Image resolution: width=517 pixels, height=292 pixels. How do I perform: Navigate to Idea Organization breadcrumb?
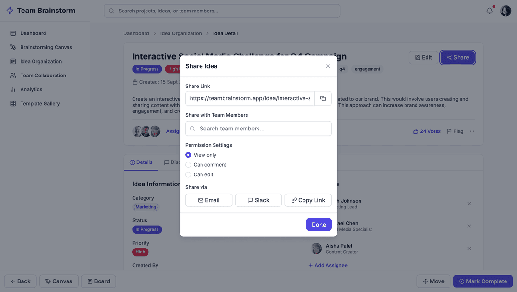tap(181, 33)
